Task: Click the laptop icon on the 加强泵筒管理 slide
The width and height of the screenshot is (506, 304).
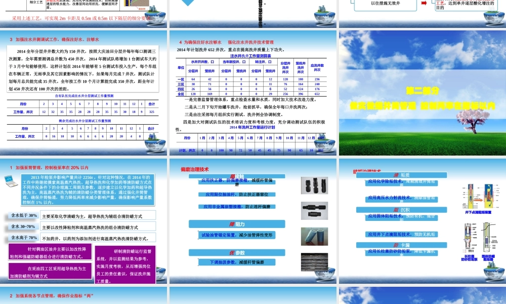Action: pyautogui.click(x=11, y=180)
